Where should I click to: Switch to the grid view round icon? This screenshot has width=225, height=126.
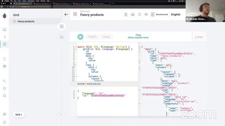tap(62, 27)
